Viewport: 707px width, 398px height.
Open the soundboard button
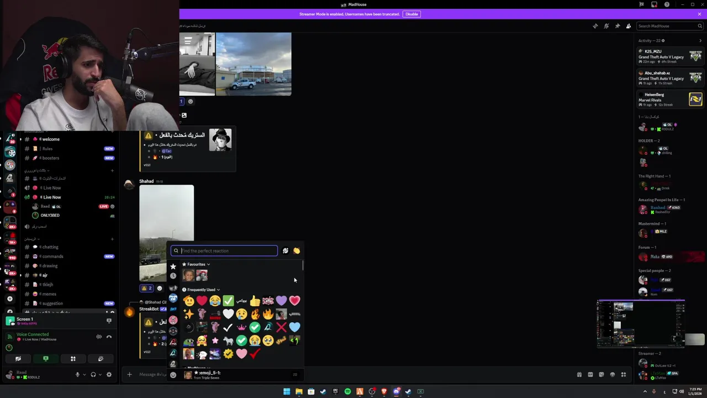coord(101,359)
